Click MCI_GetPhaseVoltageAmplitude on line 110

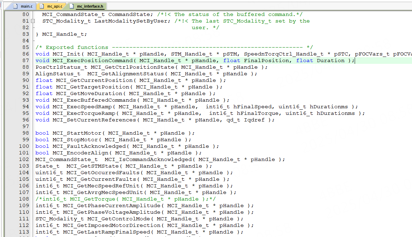(112, 212)
